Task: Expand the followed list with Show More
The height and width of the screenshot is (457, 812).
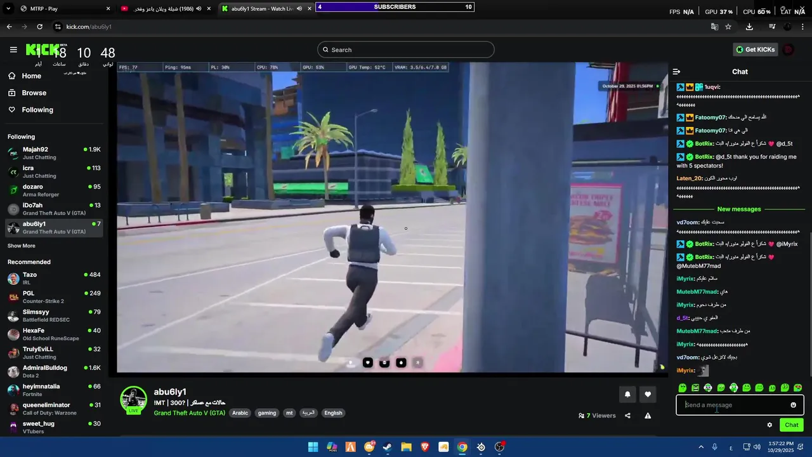Action: 22,246
